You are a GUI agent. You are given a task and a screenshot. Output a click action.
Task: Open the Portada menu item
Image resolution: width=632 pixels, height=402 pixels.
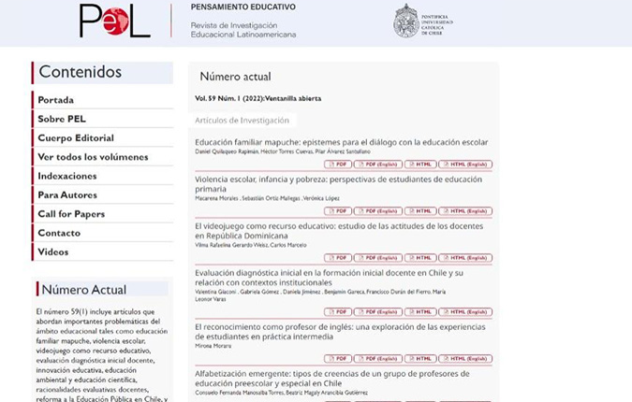56,100
